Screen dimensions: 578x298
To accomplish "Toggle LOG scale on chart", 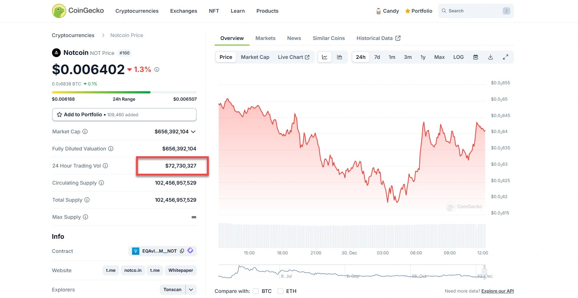I will click(x=458, y=57).
